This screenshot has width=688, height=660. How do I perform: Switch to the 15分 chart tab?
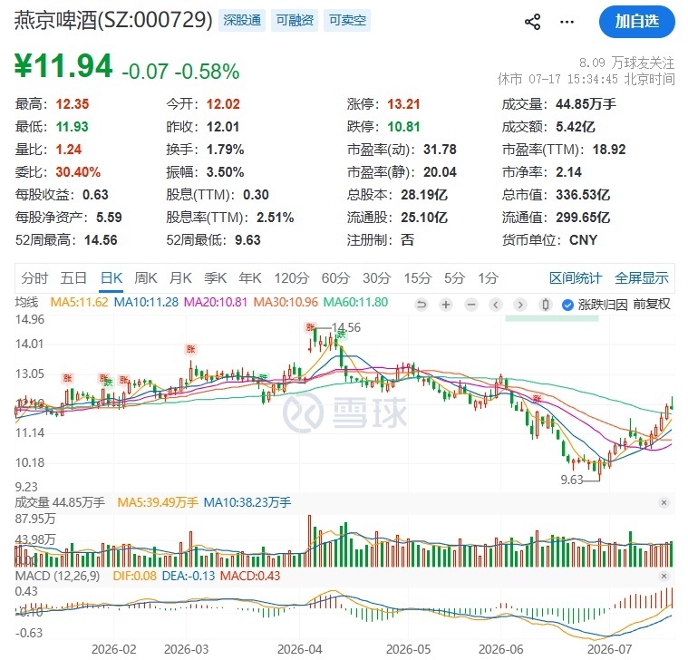[x=417, y=277]
